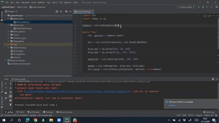Screen dimensions: 219x123
Task: Run the kenar_tespiti configuration with green play icon
Action: click(x=199, y=7)
